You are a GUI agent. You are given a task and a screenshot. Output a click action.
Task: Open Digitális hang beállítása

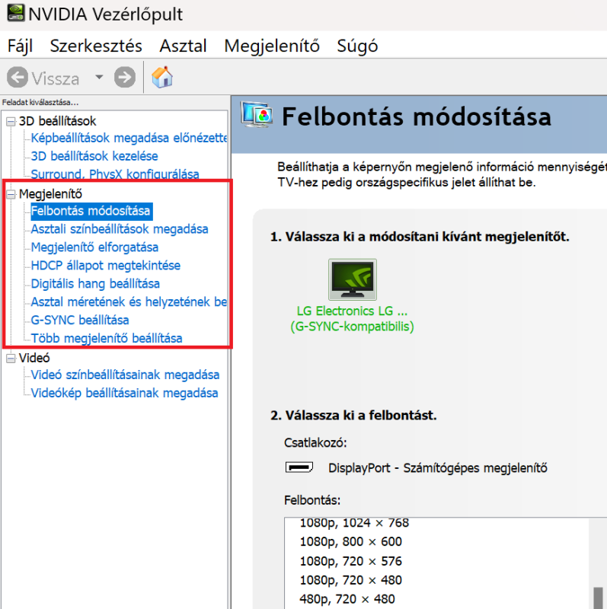(x=95, y=284)
